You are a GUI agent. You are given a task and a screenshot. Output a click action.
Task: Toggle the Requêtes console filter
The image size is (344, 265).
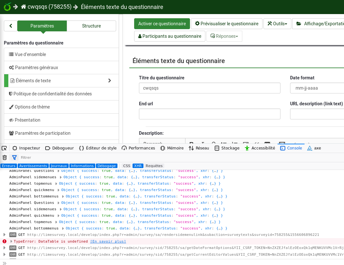click(x=154, y=166)
